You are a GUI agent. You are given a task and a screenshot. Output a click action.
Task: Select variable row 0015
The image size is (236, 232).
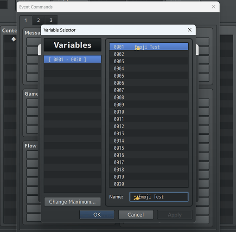coord(149,147)
